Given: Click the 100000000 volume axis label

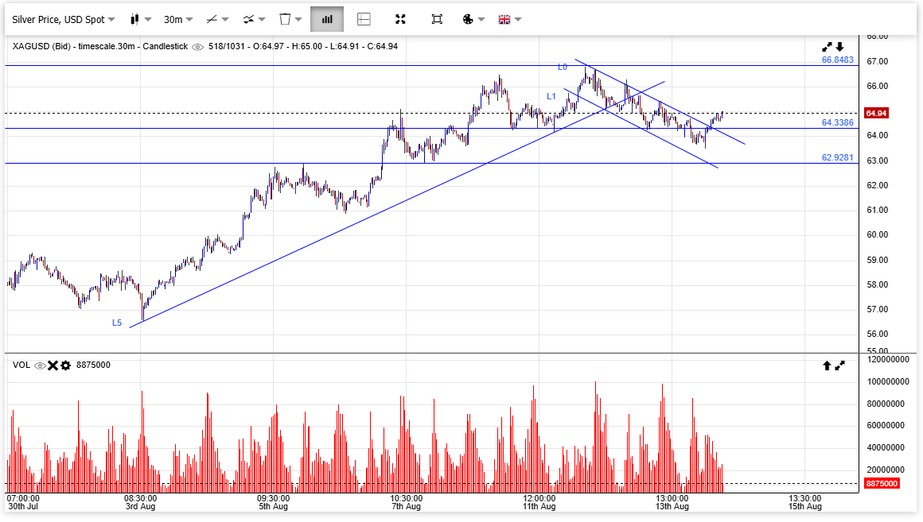Looking at the screenshot, I should click(x=888, y=381).
